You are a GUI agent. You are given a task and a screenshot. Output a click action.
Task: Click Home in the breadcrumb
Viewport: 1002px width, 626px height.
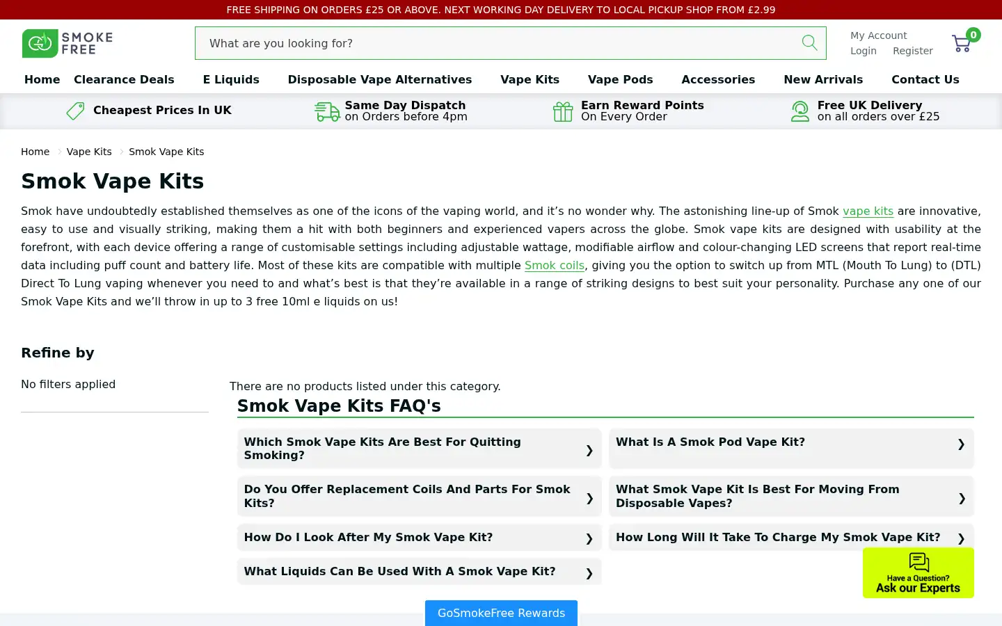click(x=35, y=152)
